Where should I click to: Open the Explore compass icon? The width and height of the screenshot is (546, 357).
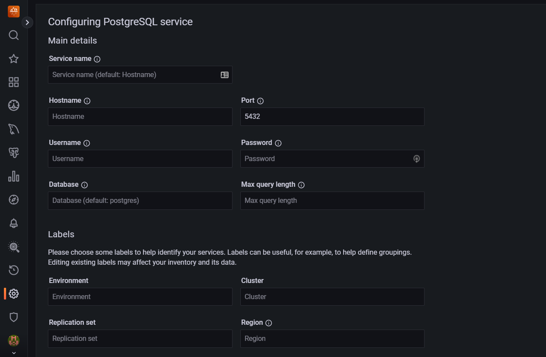(13, 200)
